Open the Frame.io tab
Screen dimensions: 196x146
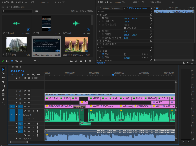pos(45,2)
